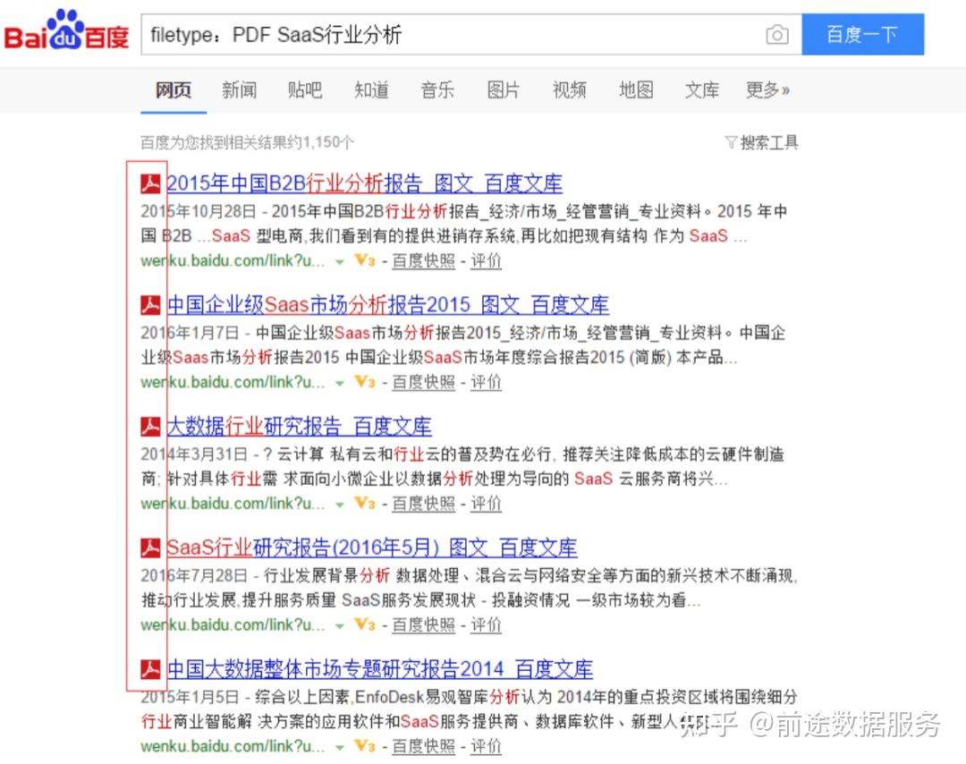Click 评价 under 中国大数据整体市场专题研究报告2014 result

pos(486,747)
